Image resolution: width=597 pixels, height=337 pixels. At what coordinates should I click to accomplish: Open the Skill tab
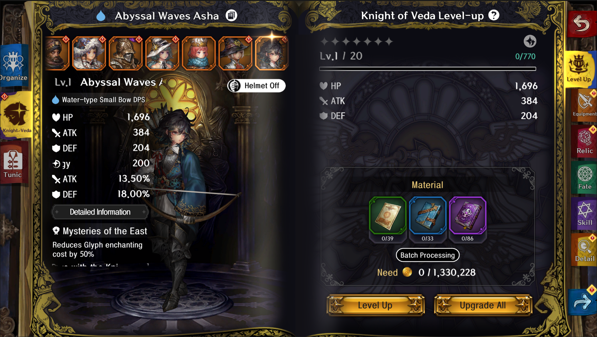[584, 213]
